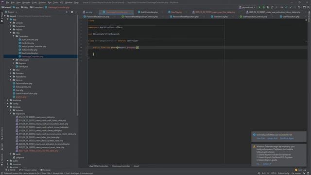The width and height of the screenshot is (311, 175).
Task: Click the Search Everywhere magnifier icon
Action: [x=309, y=7]
